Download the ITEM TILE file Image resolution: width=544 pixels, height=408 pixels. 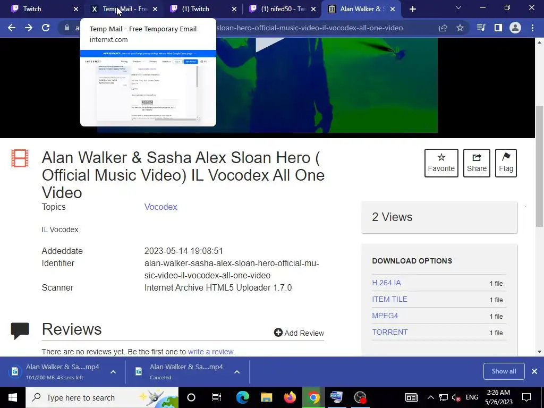coord(389,299)
